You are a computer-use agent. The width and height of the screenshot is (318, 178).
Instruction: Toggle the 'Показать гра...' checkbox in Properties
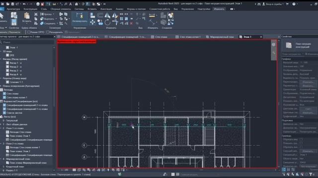tap(301, 143)
